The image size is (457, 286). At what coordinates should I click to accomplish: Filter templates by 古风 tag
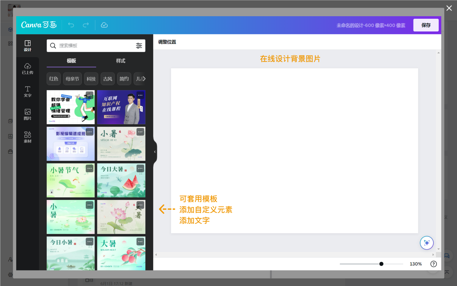coord(108,79)
